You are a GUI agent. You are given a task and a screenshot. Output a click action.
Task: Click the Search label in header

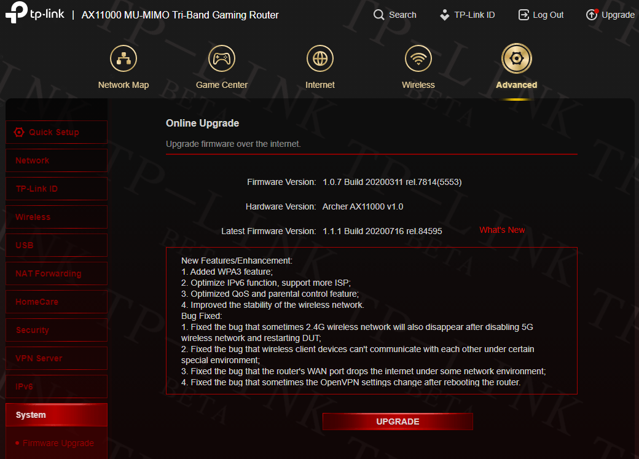(x=402, y=15)
